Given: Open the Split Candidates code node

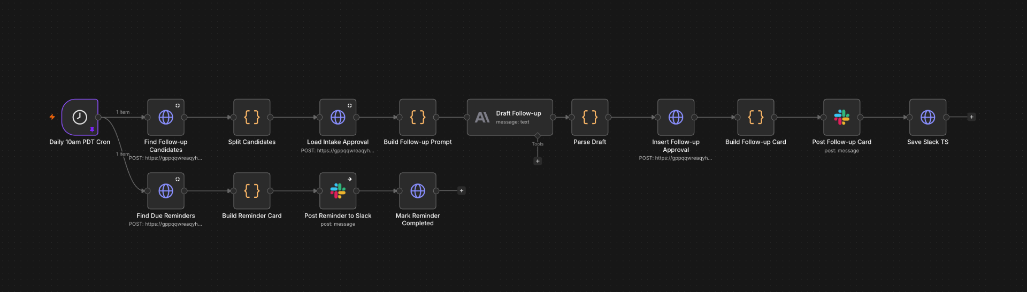Looking at the screenshot, I should (x=252, y=117).
